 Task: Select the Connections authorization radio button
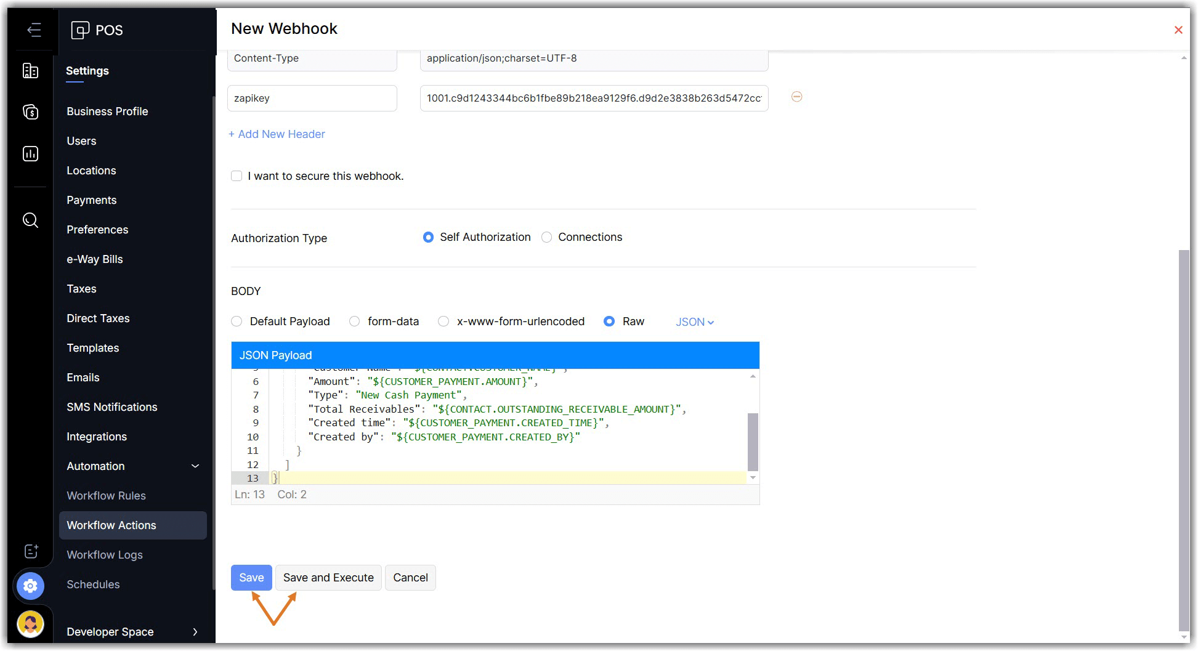546,237
